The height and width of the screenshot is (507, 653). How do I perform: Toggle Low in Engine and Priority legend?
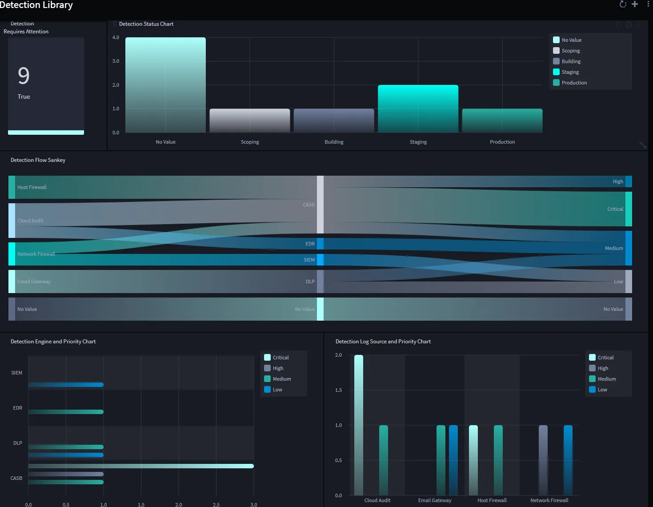coord(273,390)
